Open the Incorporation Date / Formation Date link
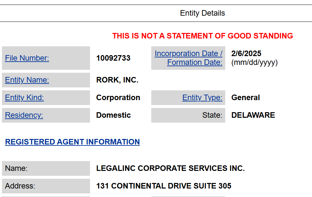312x197 pixels. coord(189,58)
